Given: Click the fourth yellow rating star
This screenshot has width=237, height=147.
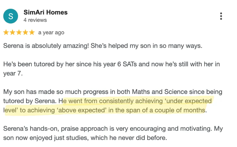Looking at the screenshot, I should [x=25, y=33].
